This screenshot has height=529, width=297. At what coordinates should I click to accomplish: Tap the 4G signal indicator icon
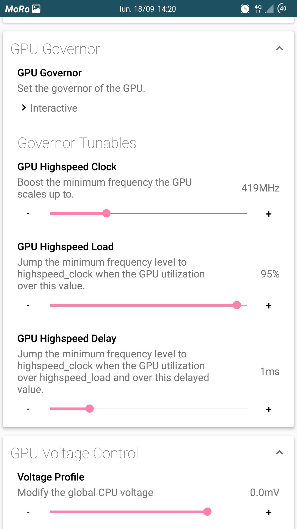click(x=258, y=9)
